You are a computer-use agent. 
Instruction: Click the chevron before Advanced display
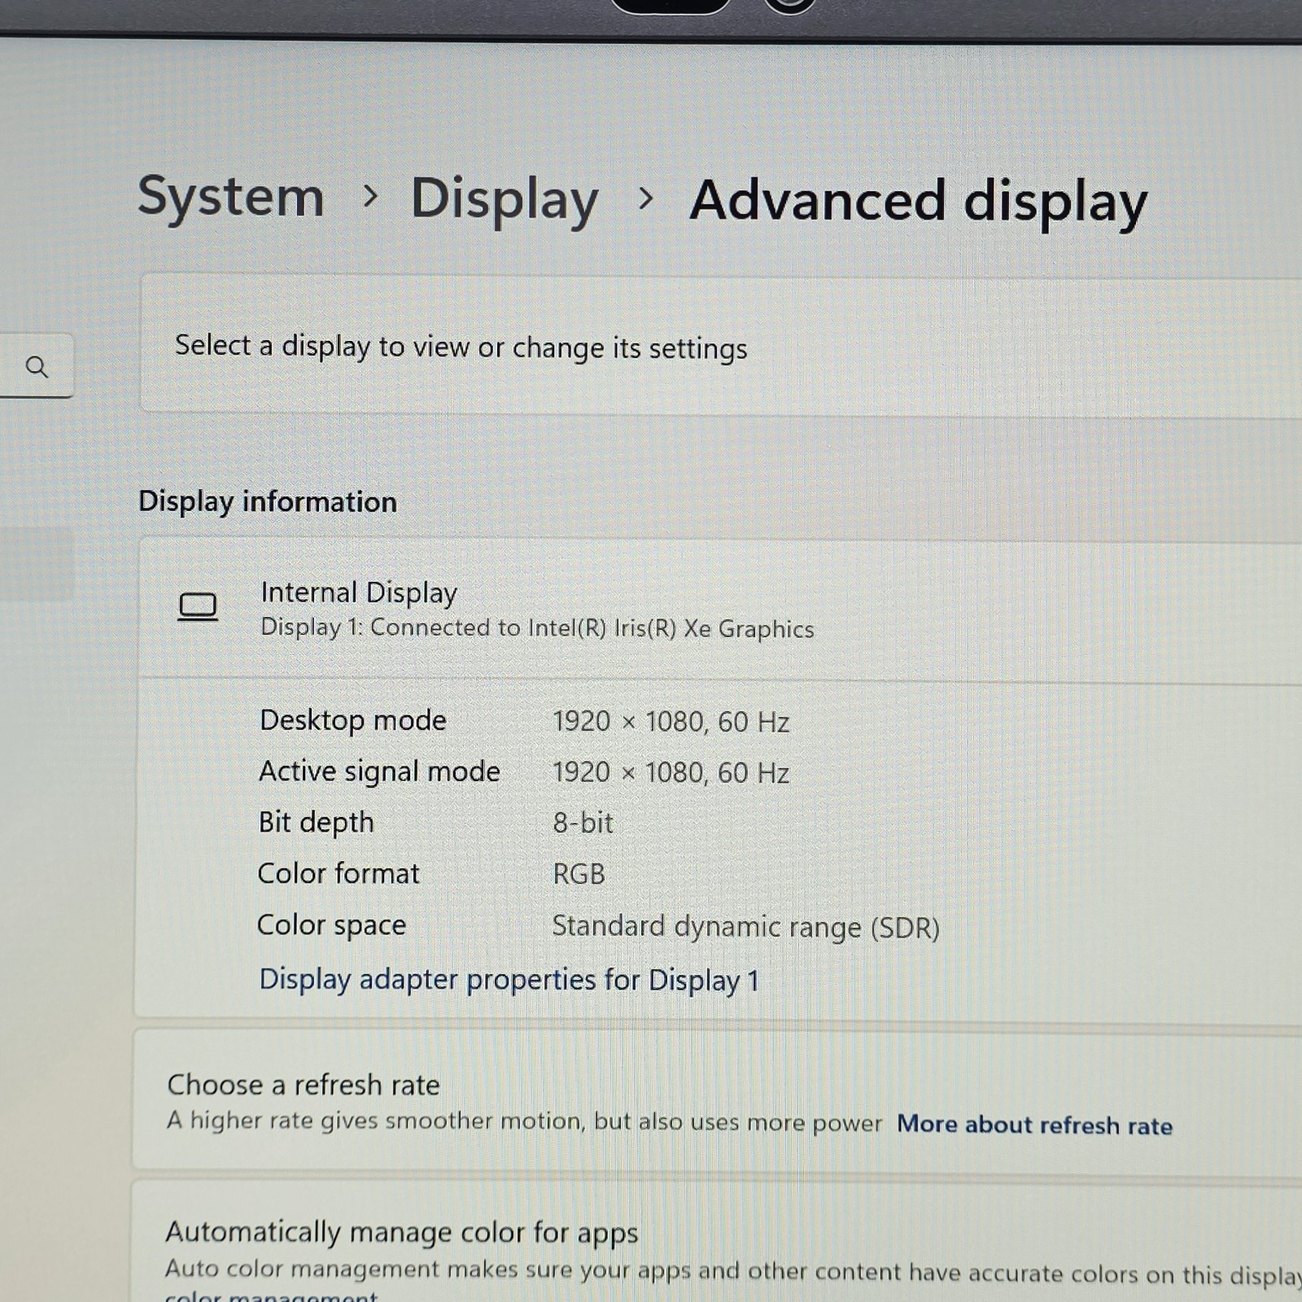pyautogui.click(x=645, y=199)
